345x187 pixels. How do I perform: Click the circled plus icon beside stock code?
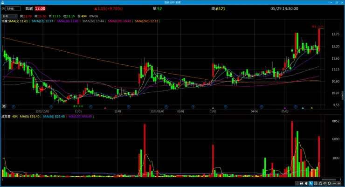point(3,9)
